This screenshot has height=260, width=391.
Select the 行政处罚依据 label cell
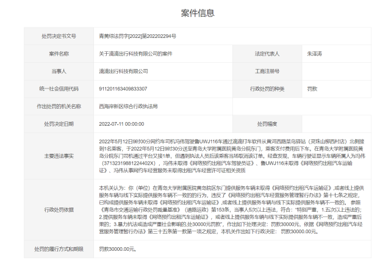click(x=60, y=210)
